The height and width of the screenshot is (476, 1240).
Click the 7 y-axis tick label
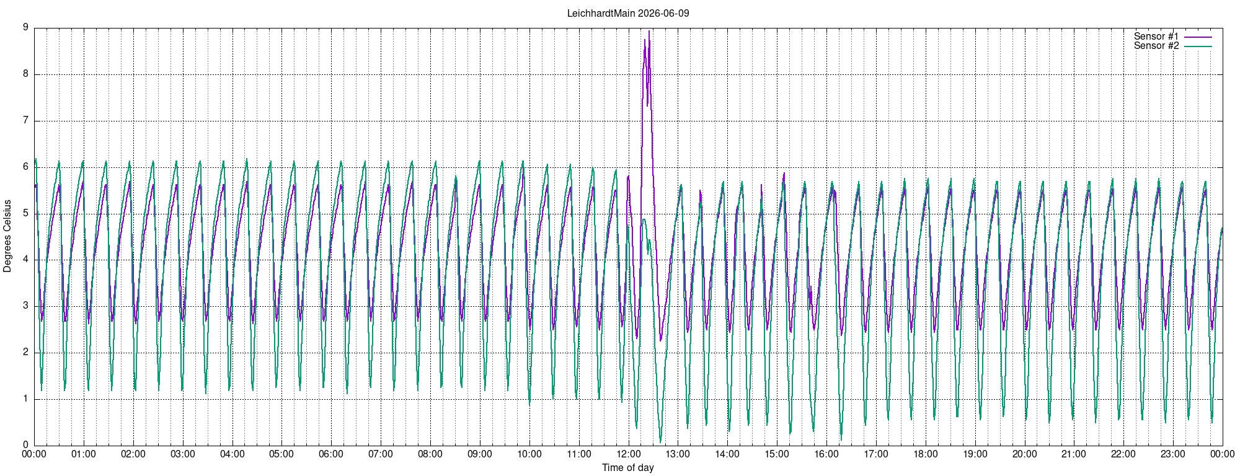[25, 120]
